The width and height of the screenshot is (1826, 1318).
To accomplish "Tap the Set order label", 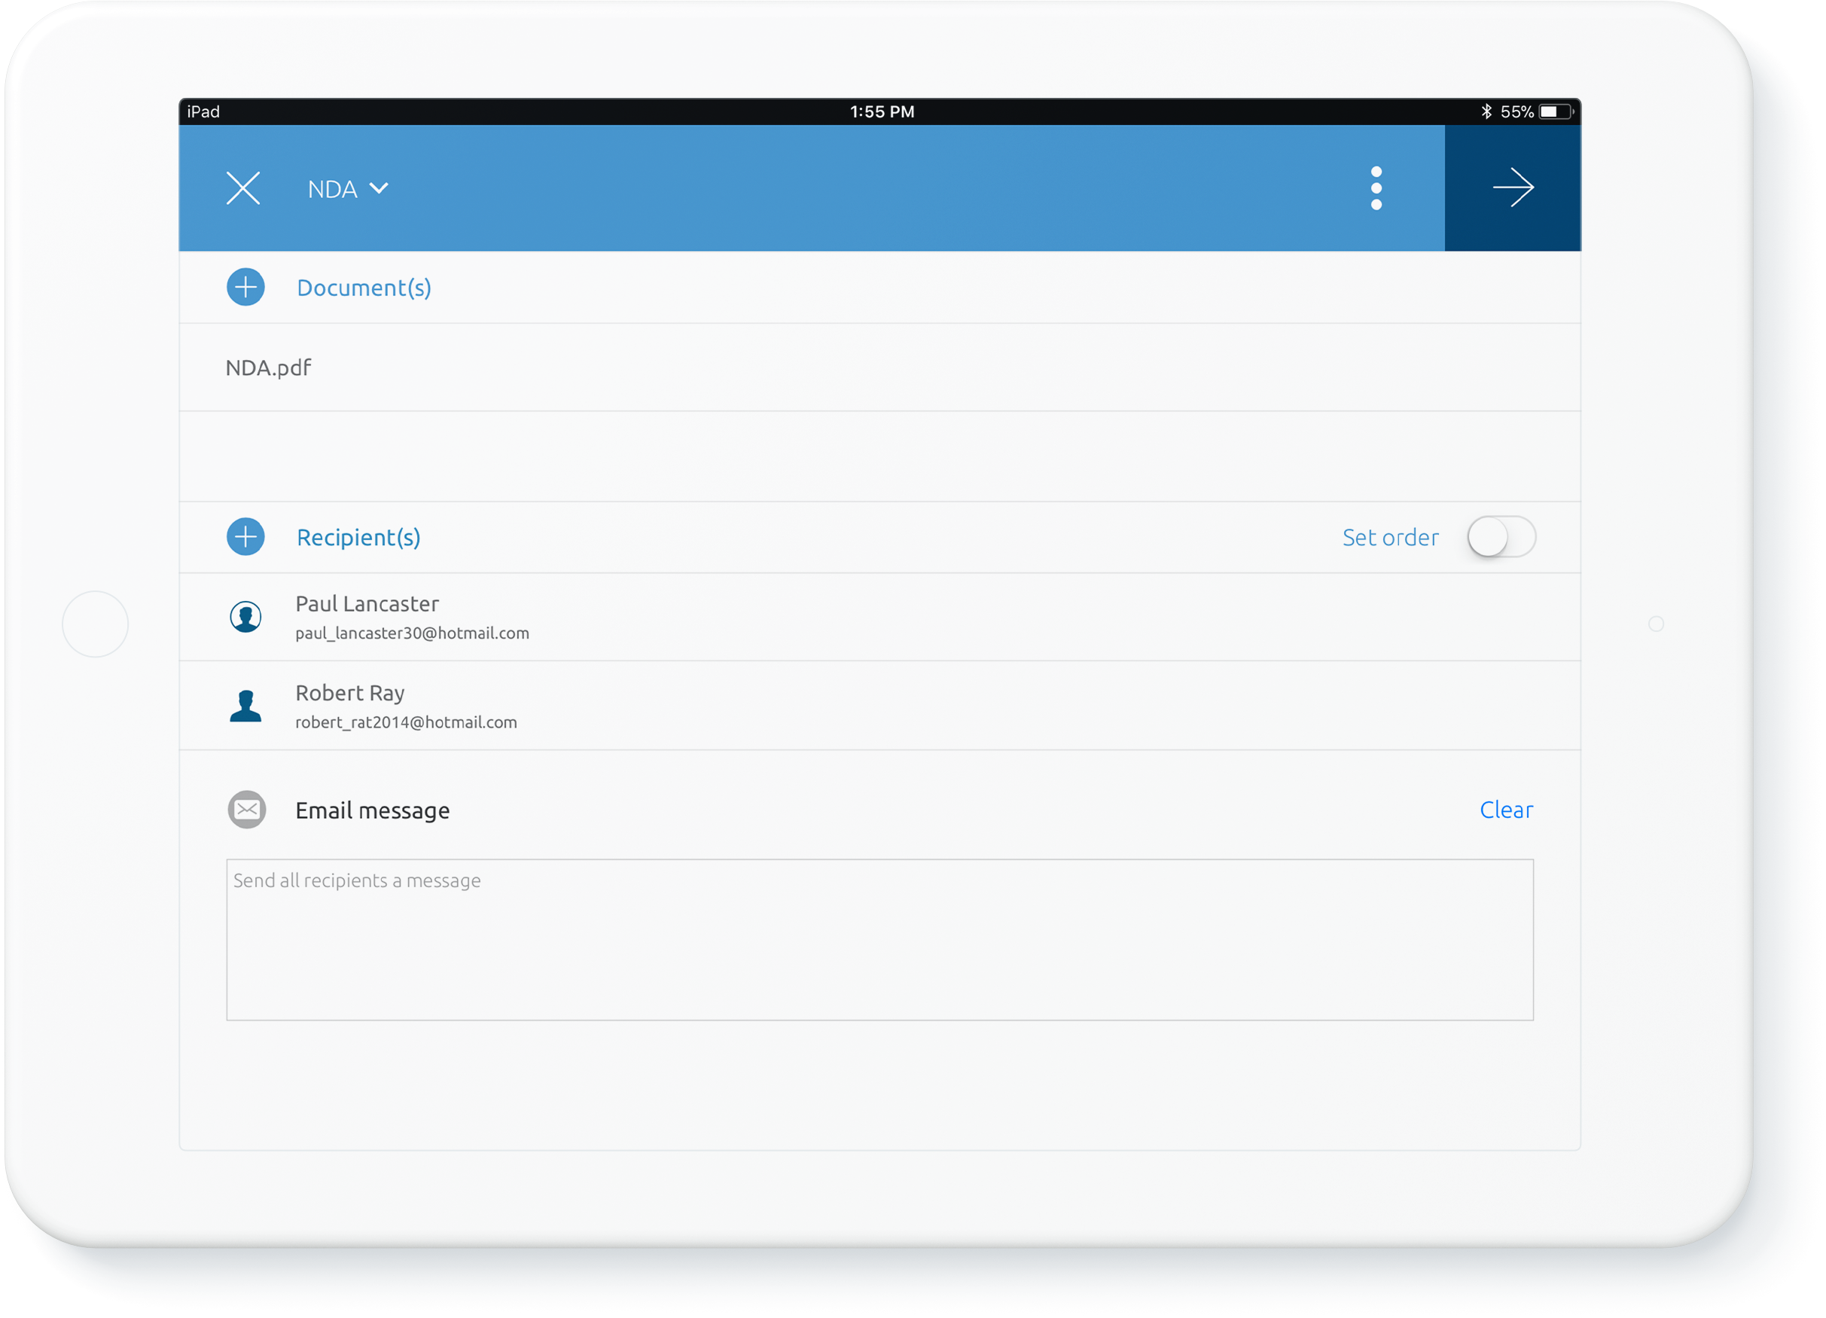I will [x=1391, y=537].
